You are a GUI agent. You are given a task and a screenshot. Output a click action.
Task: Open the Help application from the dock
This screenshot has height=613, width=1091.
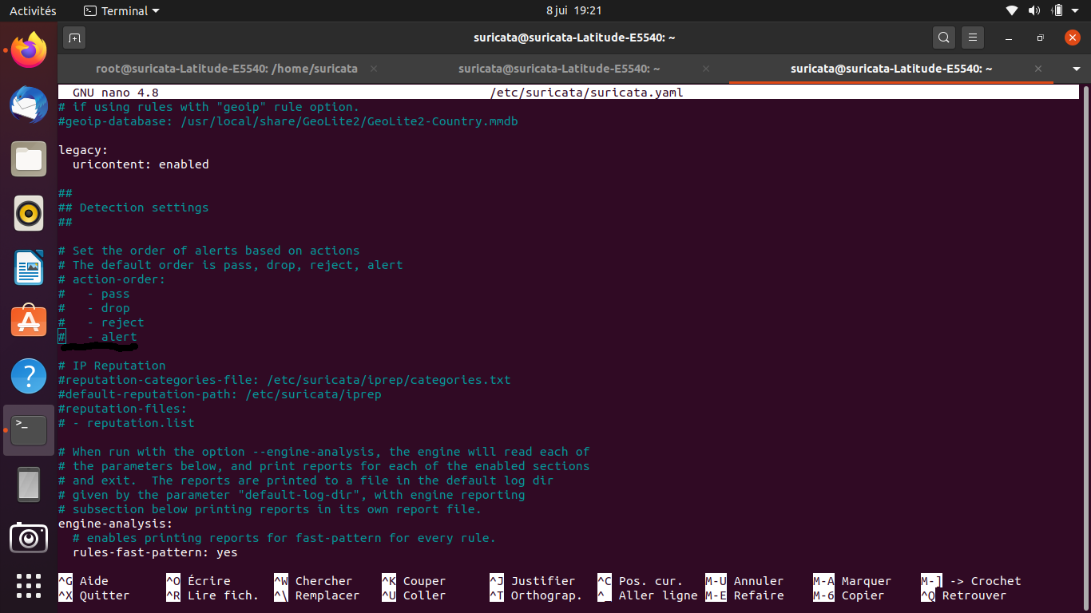coord(29,376)
